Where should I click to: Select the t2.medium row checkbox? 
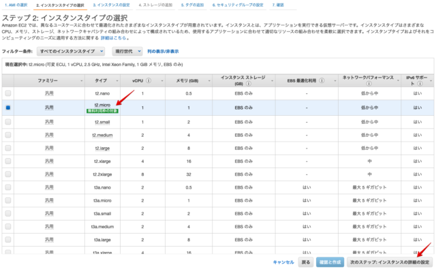[x=8, y=135]
